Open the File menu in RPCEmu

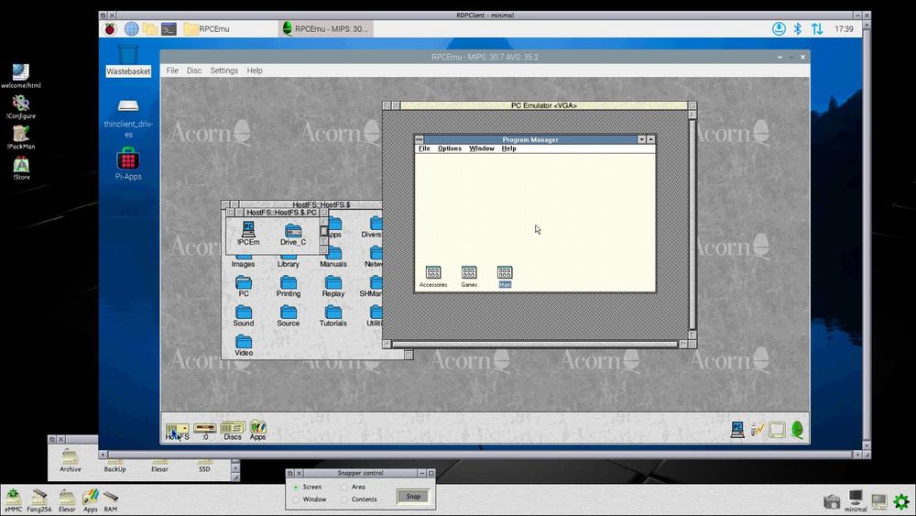172,71
